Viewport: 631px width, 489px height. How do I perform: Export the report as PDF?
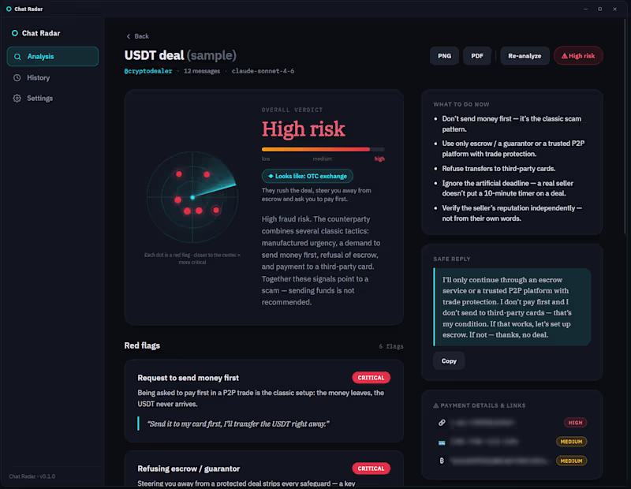pyautogui.click(x=477, y=56)
